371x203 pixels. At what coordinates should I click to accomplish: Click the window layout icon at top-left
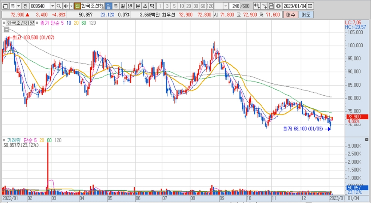pyautogui.click(x=4, y=6)
